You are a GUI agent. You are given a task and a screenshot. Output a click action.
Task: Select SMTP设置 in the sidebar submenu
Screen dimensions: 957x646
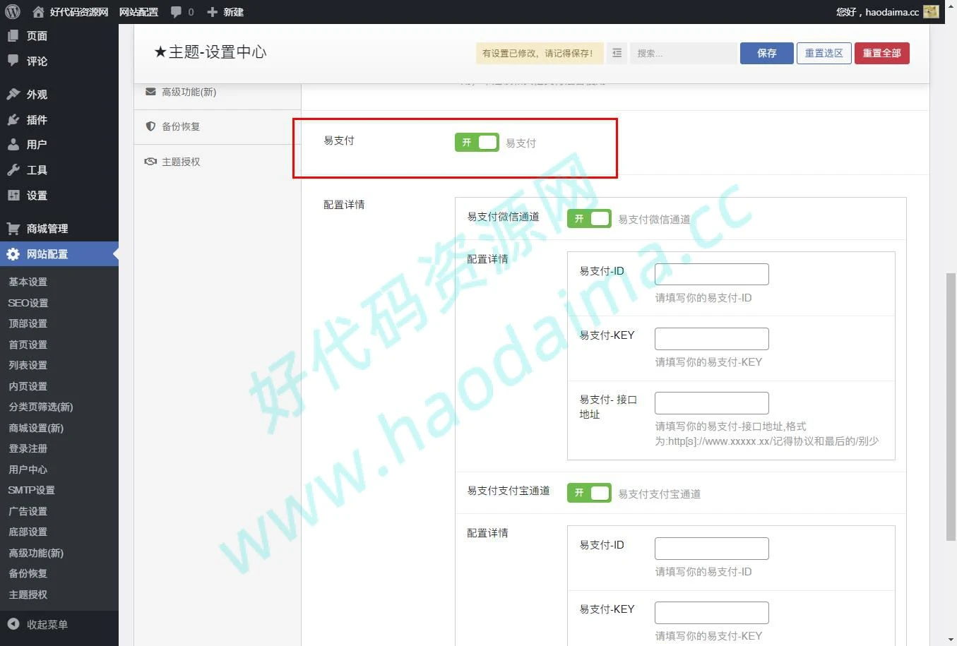tap(31, 490)
